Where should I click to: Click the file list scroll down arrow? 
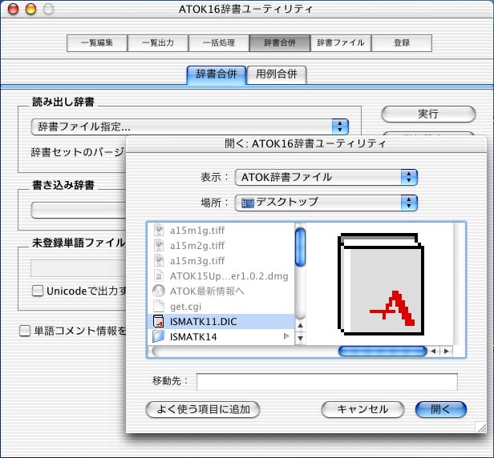[x=301, y=339]
